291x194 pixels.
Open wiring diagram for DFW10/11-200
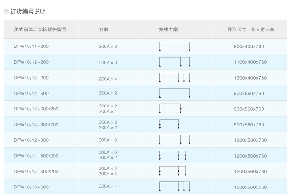click(x=175, y=46)
